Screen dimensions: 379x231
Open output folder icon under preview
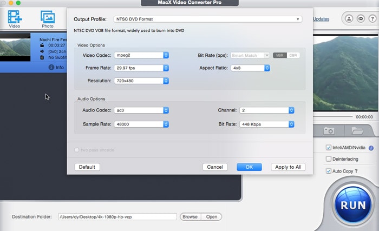pyautogui.click(x=357, y=131)
